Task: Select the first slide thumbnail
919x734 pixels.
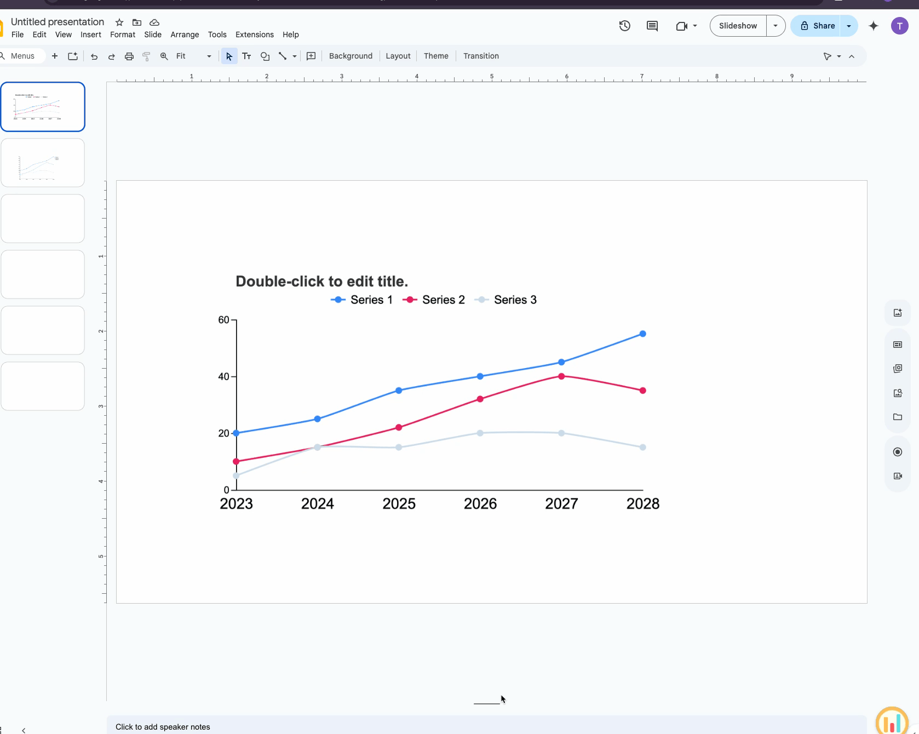Action: pos(43,107)
